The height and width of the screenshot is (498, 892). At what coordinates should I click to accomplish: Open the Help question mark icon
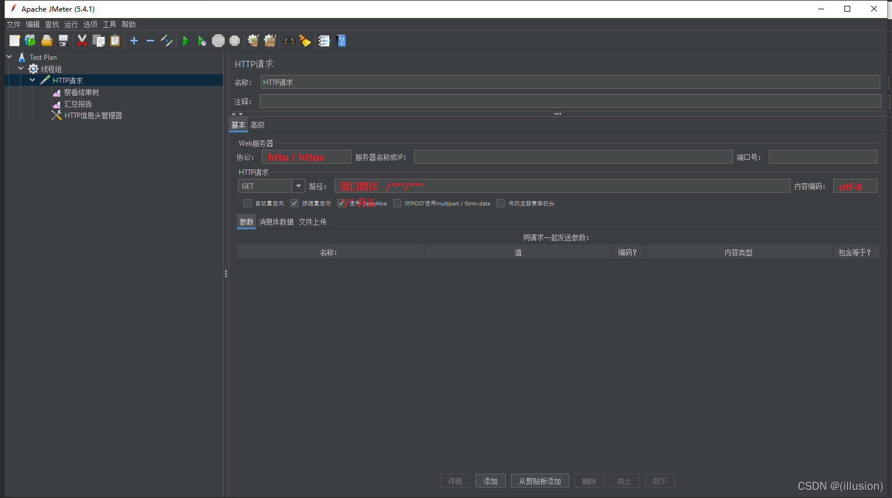click(341, 41)
